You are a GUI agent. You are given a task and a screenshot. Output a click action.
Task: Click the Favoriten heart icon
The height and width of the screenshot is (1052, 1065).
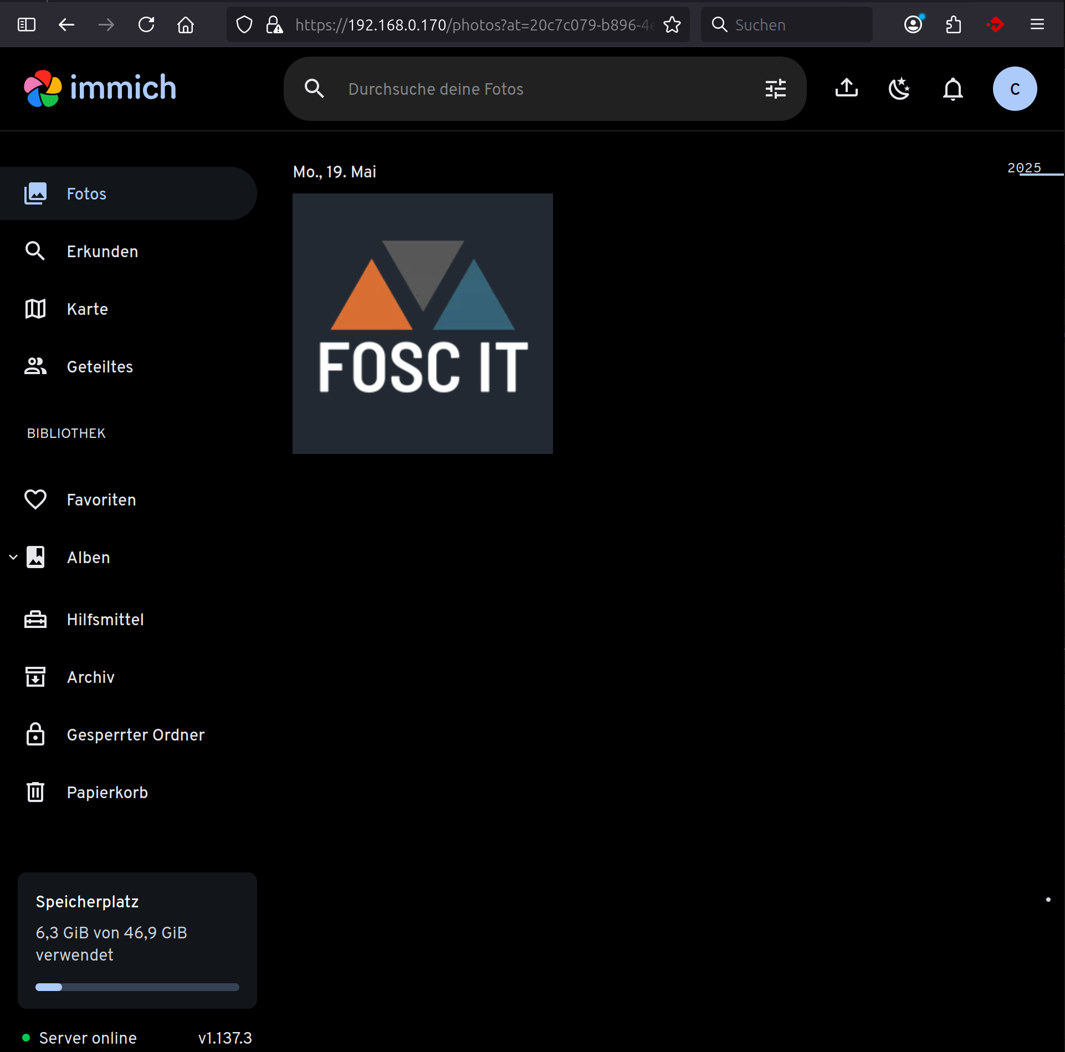(x=35, y=499)
